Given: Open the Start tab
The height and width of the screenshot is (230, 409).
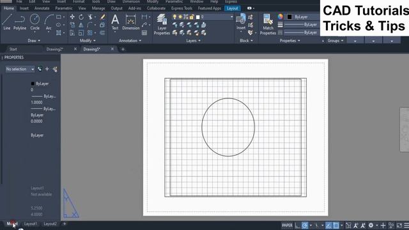Looking at the screenshot, I should (13, 49).
